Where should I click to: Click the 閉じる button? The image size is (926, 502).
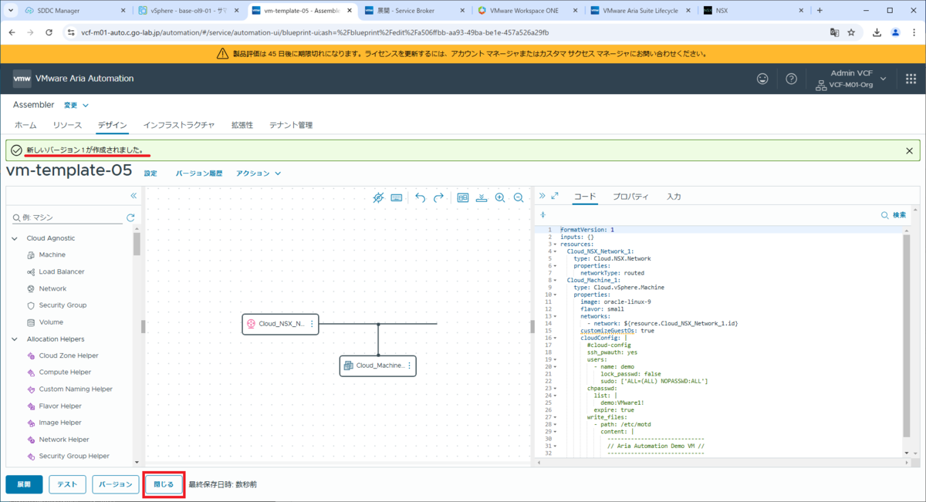[164, 484]
